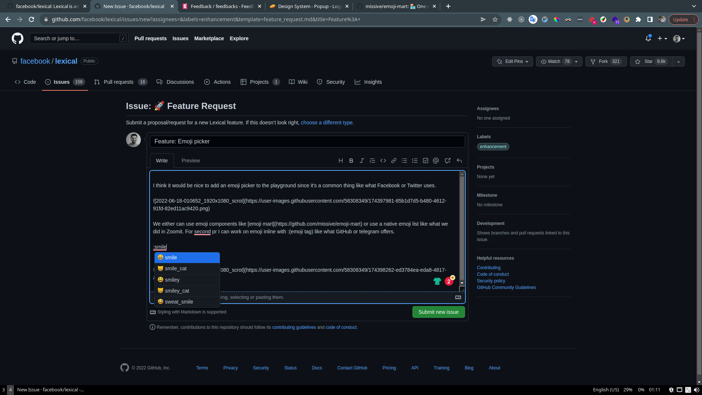Open browser tab search dropdown arrow
This screenshot has height=395, width=702.
694,6
